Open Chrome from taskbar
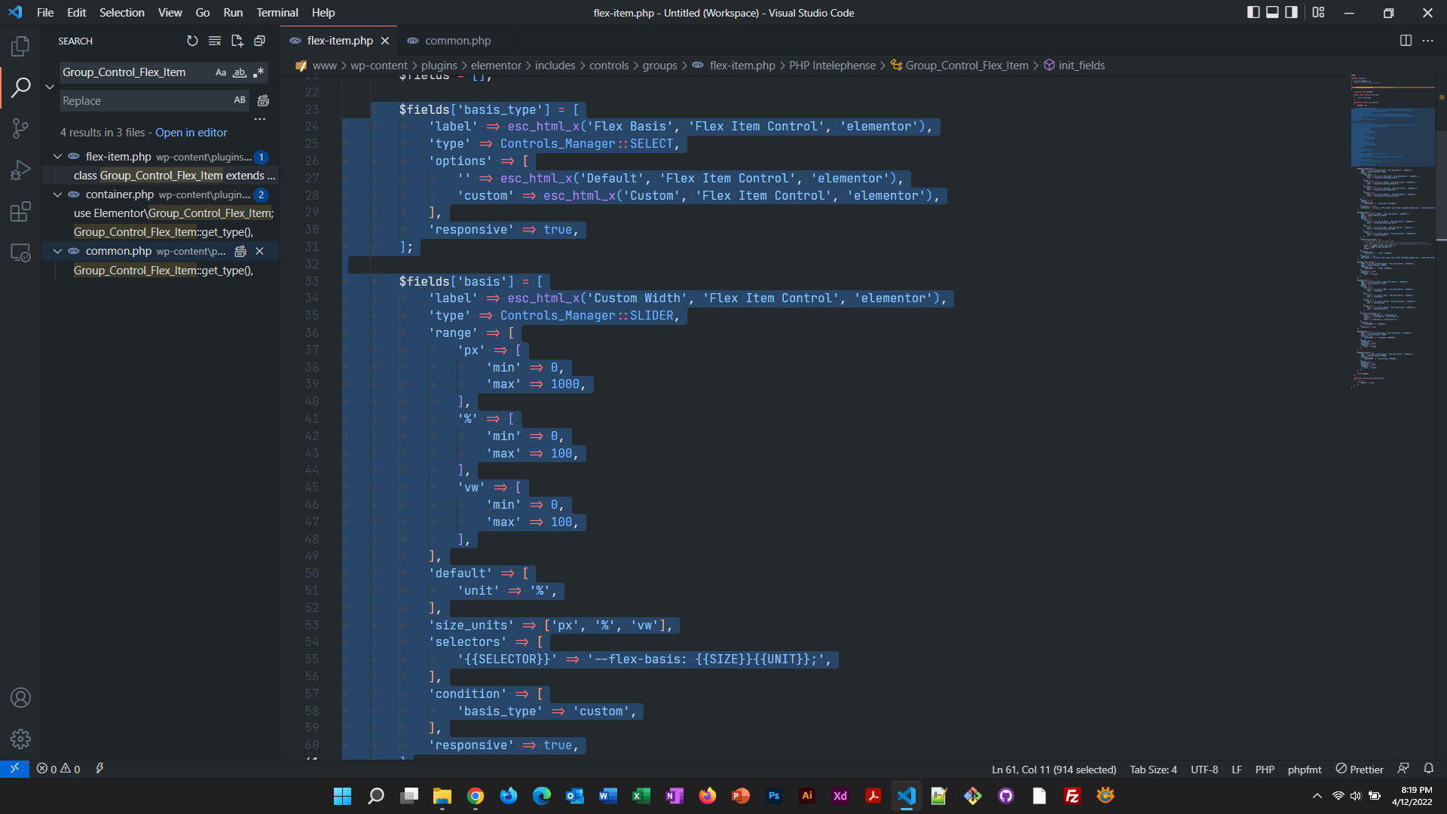Viewport: 1447px width, 814px height. (x=476, y=796)
